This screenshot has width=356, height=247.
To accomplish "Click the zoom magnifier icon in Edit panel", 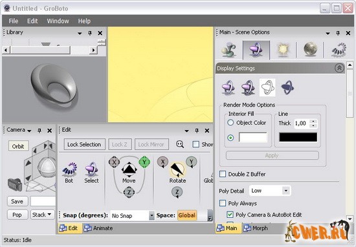I will coord(180,144).
